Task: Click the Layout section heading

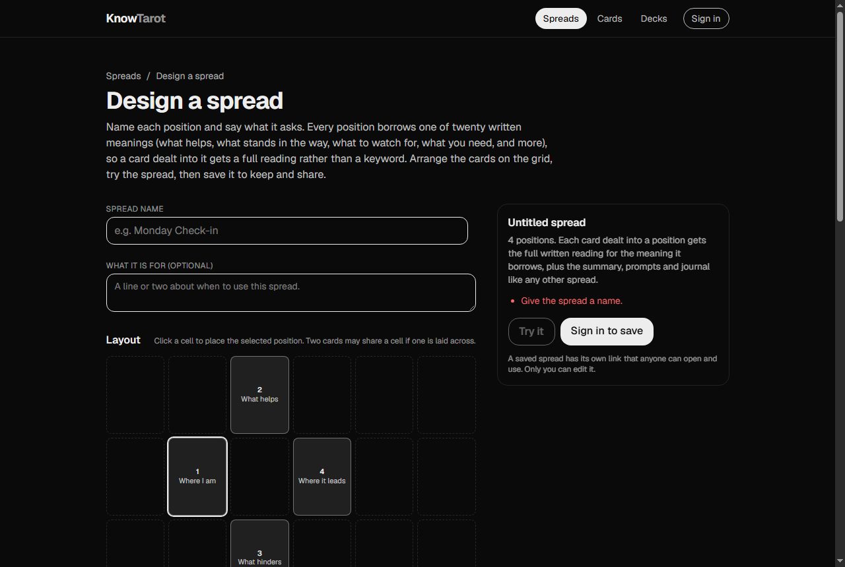Action: click(x=123, y=340)
